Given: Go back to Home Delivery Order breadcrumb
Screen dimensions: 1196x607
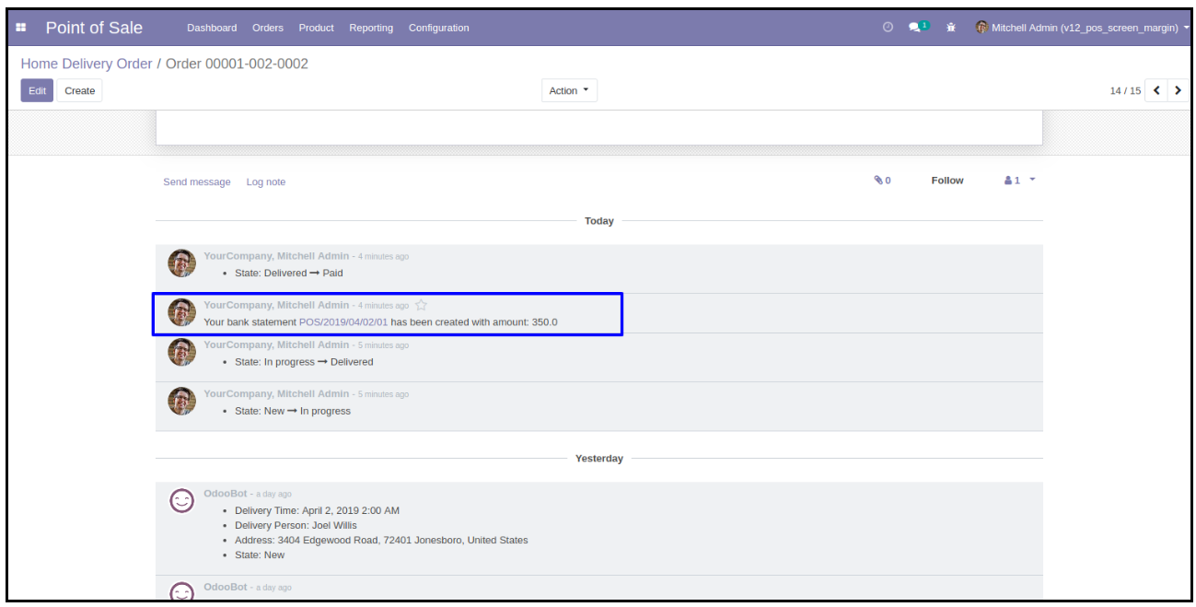Looking at the screenshot, I should [x=87, y=64].
